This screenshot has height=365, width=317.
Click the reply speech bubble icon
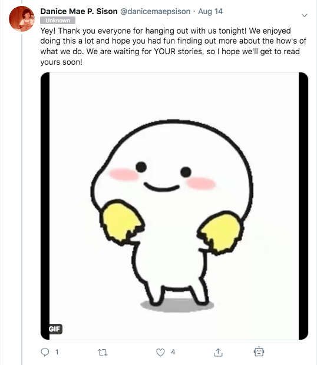[45, 352]
